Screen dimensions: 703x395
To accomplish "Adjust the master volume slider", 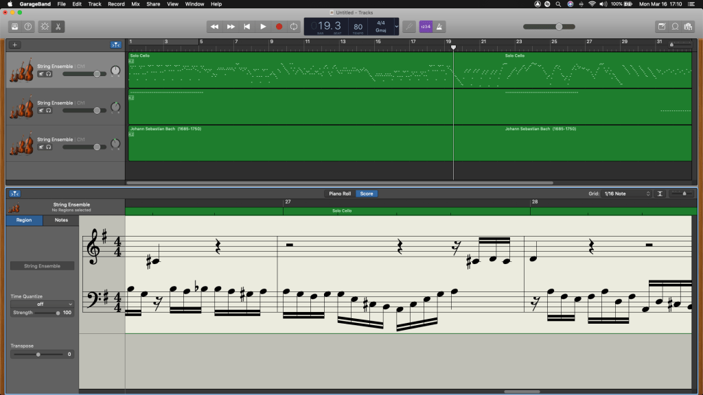I will (559, 27).
